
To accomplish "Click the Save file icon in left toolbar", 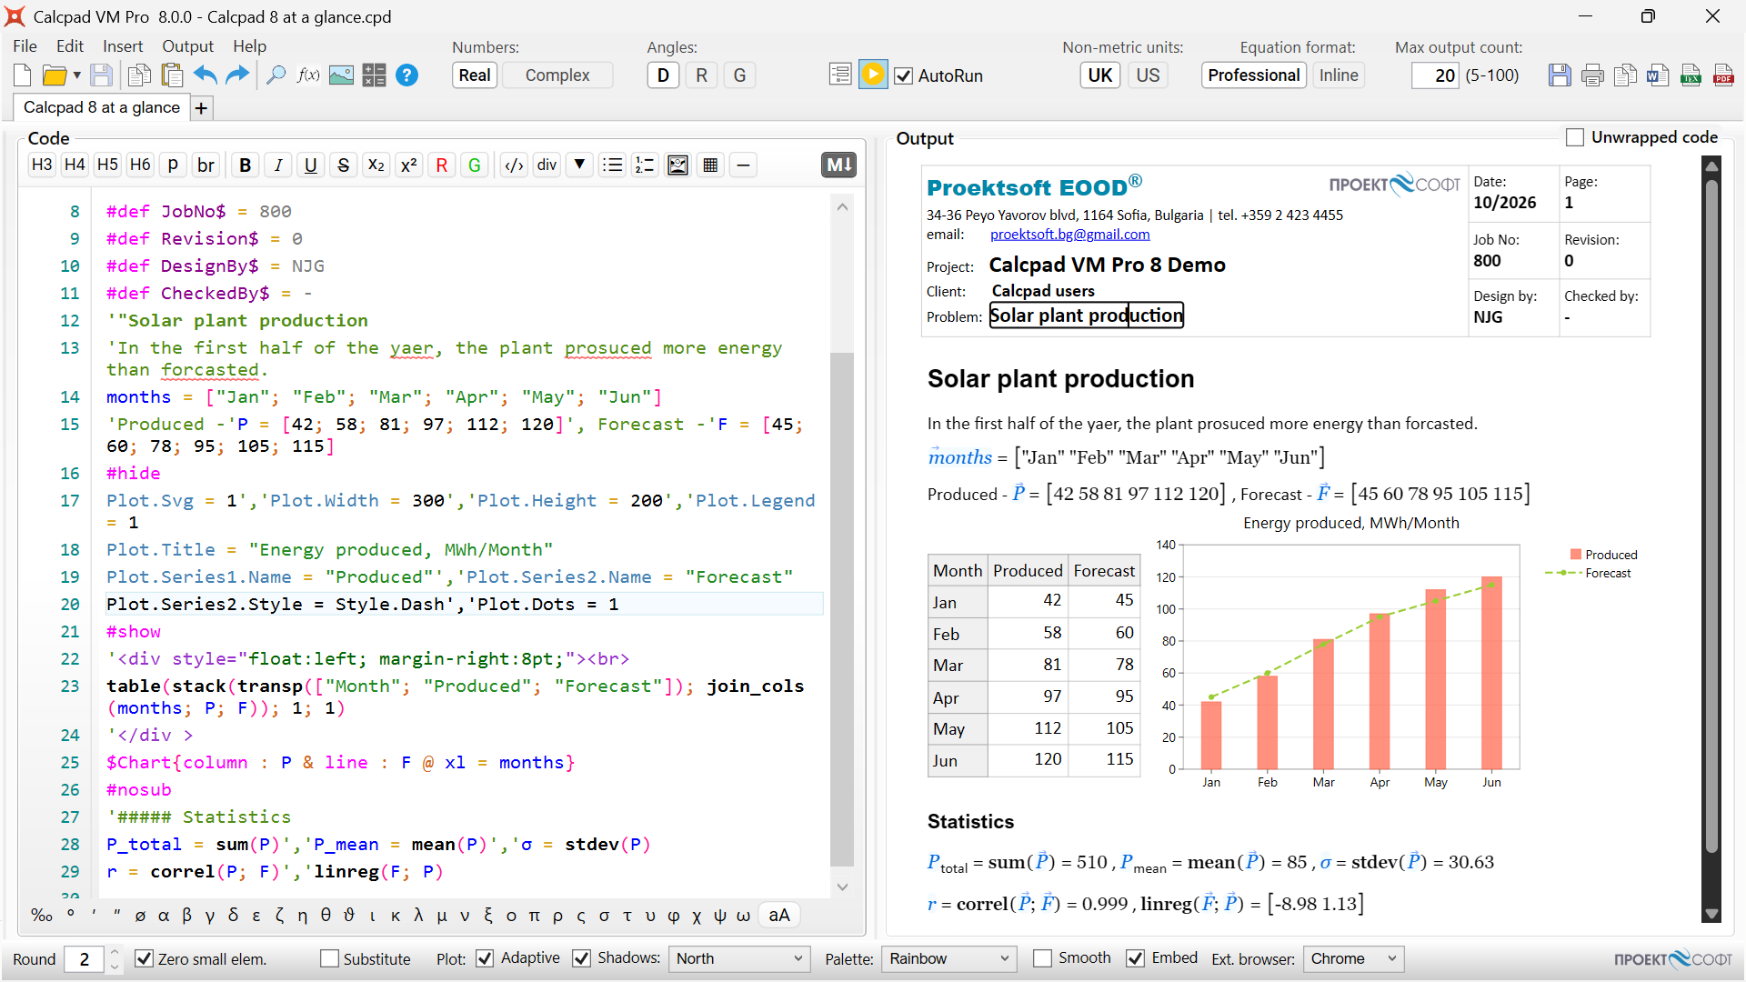I will (101, 75).
